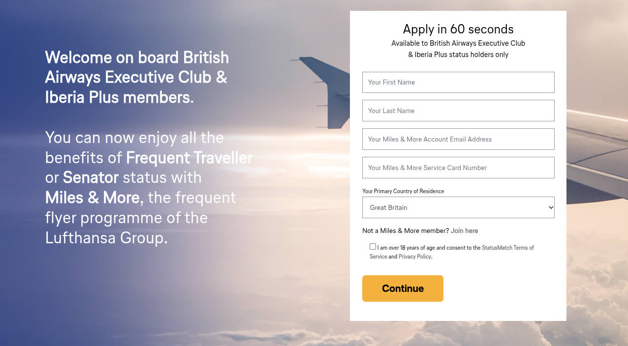Select the Miles & More Account Email field
The width and height of the screenshot is (628, 346).
tap(458, 139)
